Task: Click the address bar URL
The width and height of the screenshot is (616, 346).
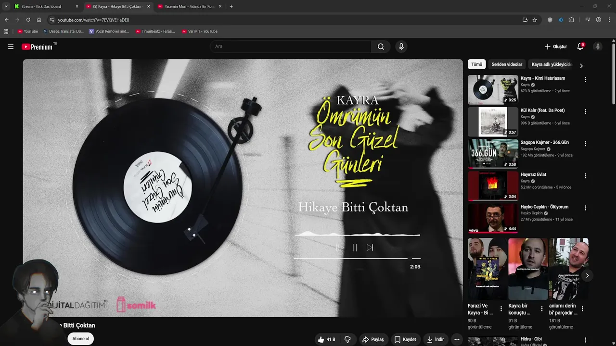Action: [93, 20]
